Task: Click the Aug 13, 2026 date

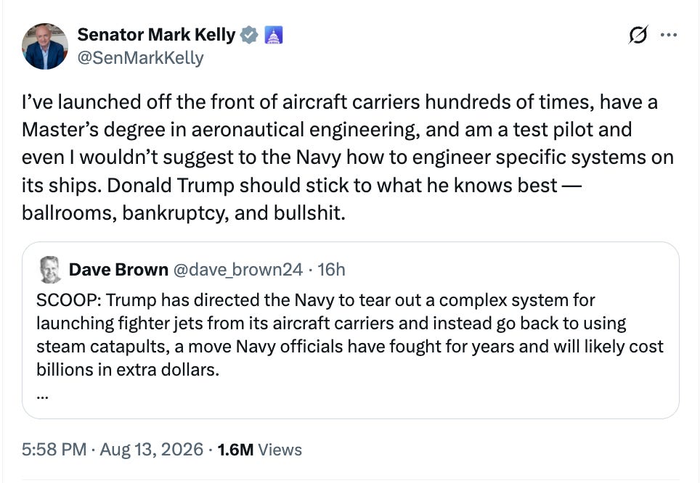Action: click(x=151, y=449)
